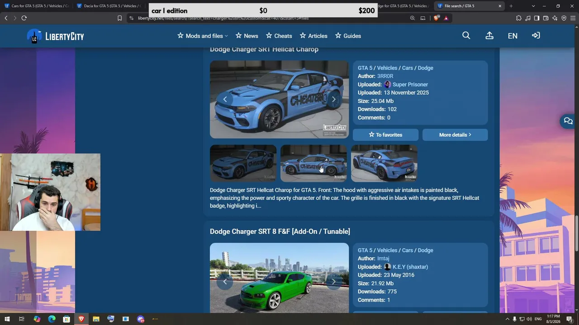
Task: Show previous image of green Charger SRT 8
Action: [225, 282]
